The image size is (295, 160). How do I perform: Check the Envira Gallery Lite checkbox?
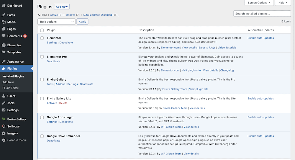point(42,99)
